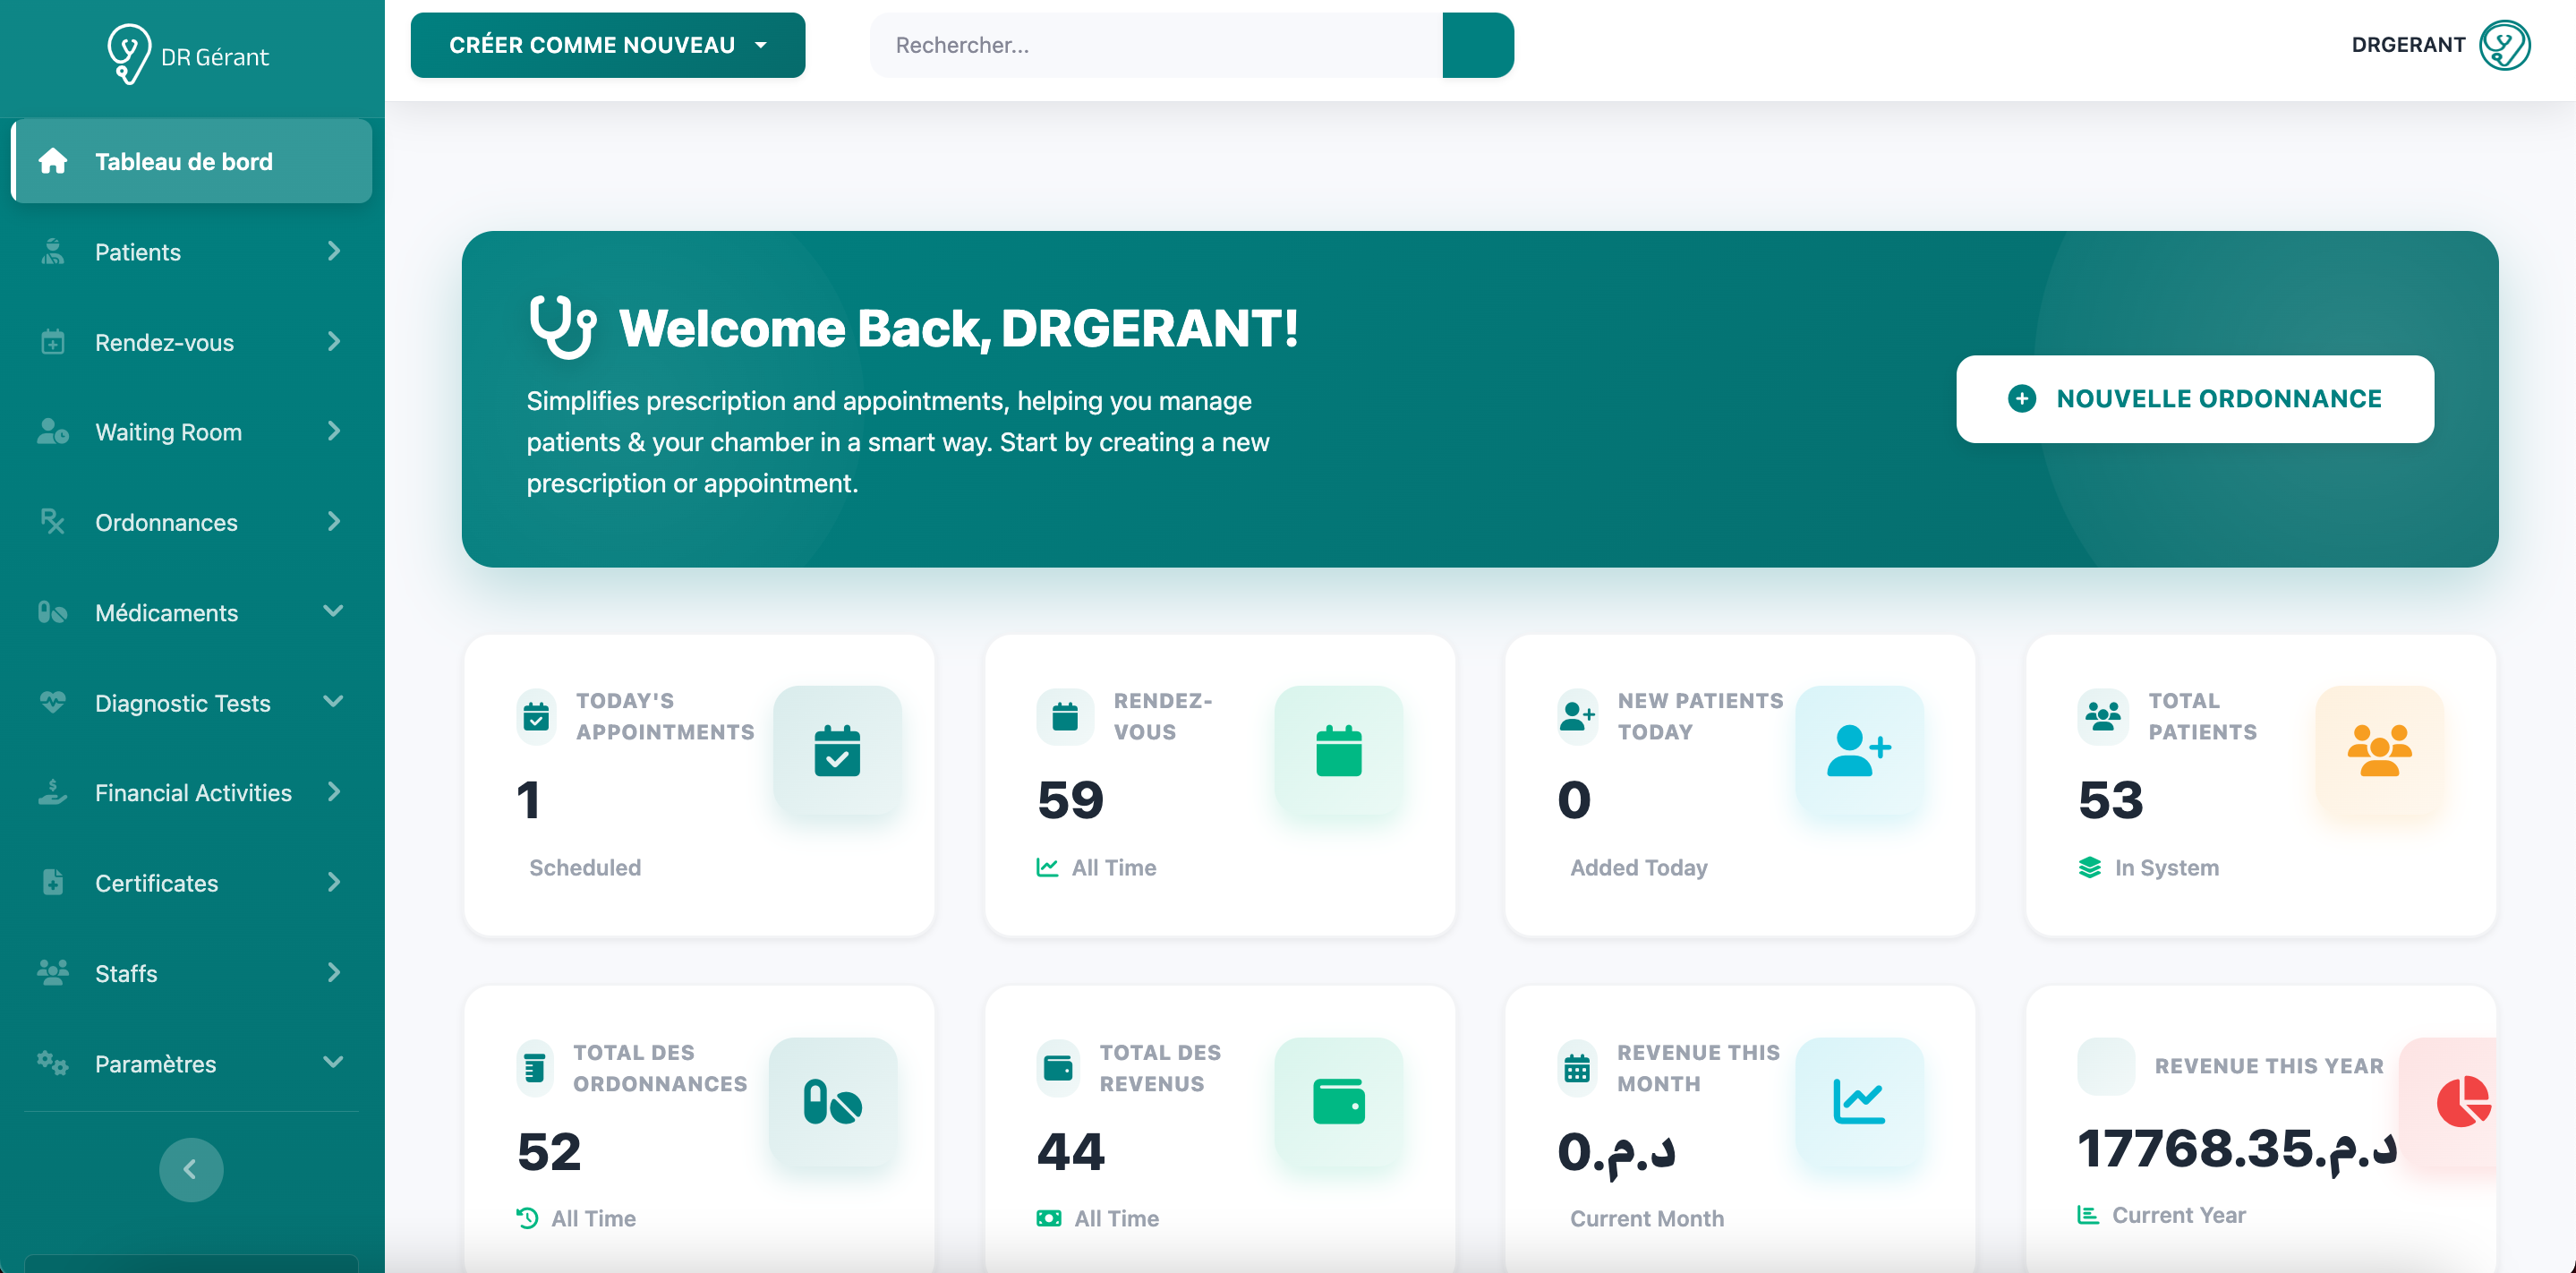This screenshot has width=2576, height=1273.
Task: Click the Paramètres gear icon
Action: [x=51, y=1063]
